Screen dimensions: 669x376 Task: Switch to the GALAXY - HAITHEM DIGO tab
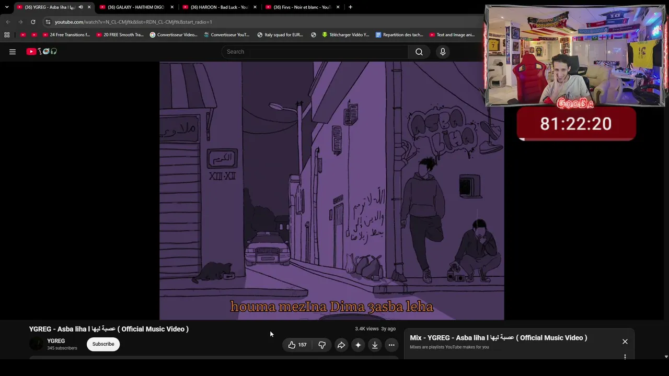[x=137, y=7]
